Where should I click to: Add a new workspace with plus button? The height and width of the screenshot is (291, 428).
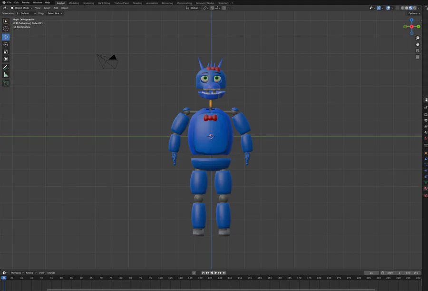pyautogui.click(x=233, y=3)
